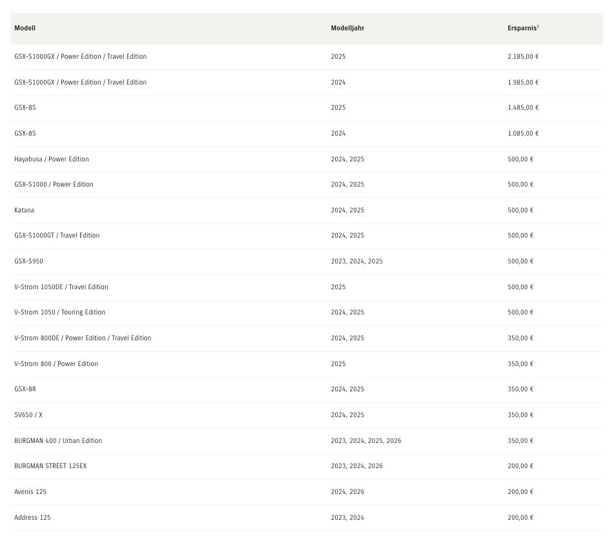
Task: Click the BURGMAN STREET 125EX row label
Action: pos(50,466)
